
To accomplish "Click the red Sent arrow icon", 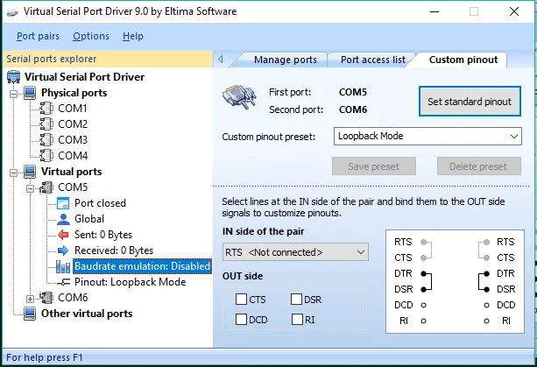I will 63,235.
